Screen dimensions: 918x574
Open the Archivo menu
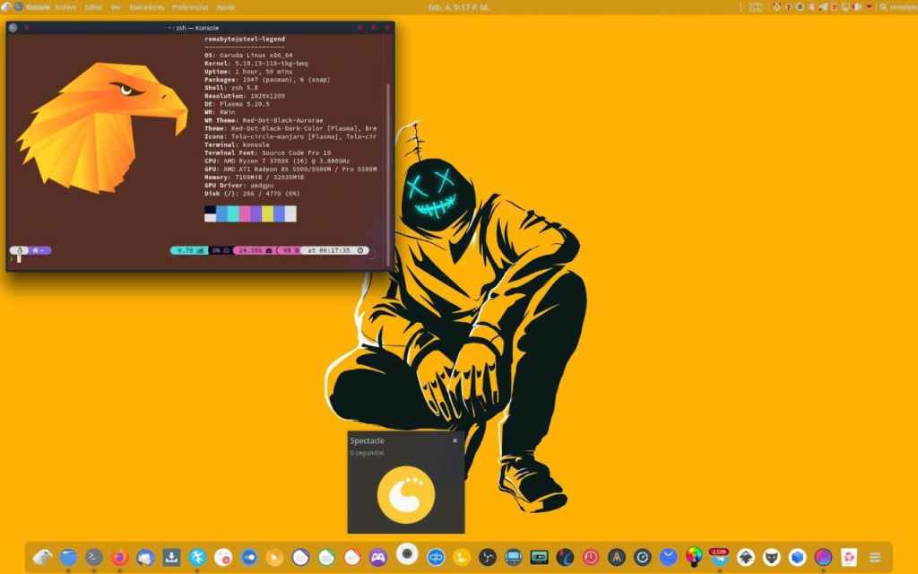[65, 6]
